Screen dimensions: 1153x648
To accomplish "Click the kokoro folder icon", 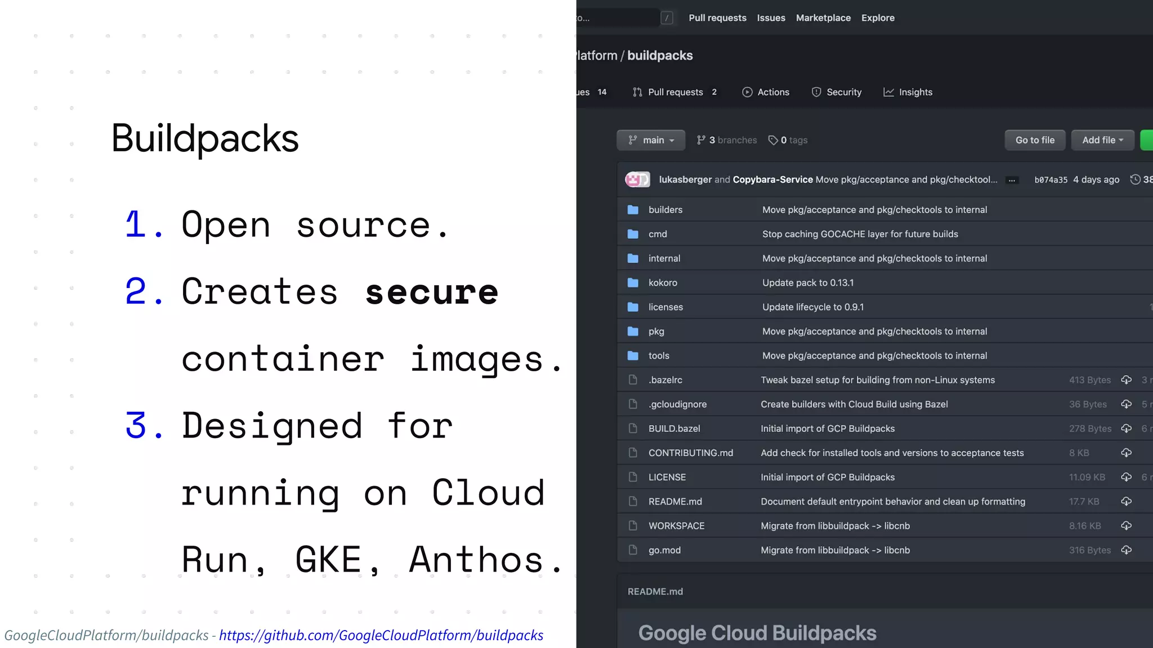I will (x=633, y=282).
